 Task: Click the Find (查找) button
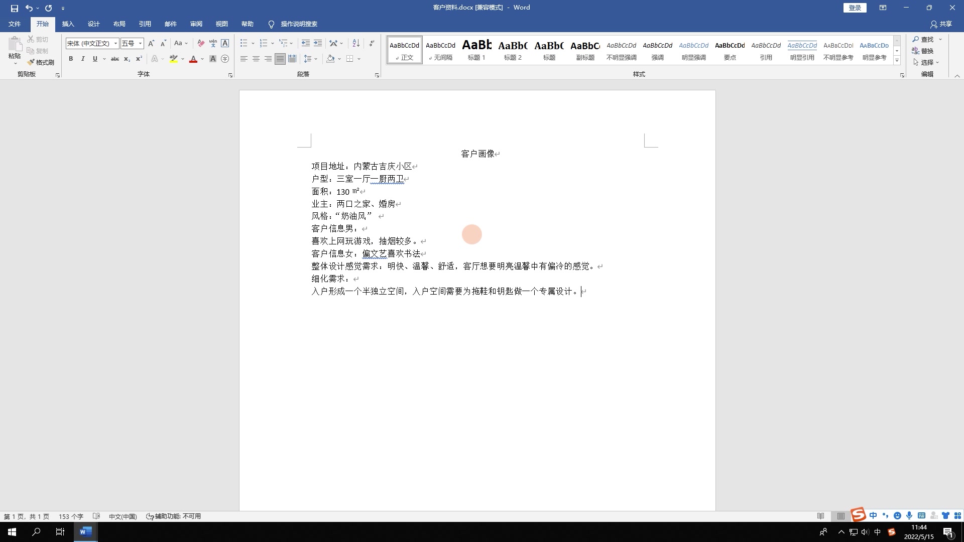point(923,39)
